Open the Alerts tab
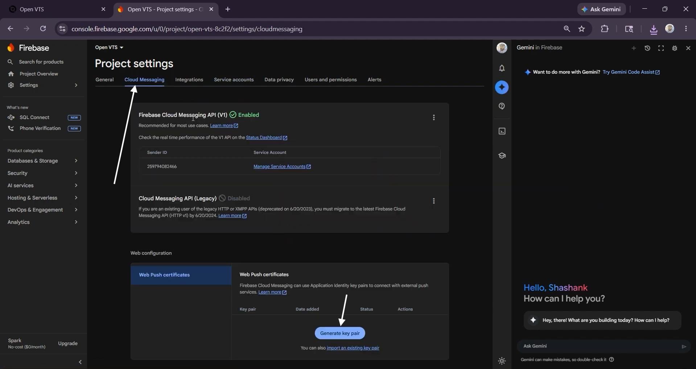 [374, 80]
